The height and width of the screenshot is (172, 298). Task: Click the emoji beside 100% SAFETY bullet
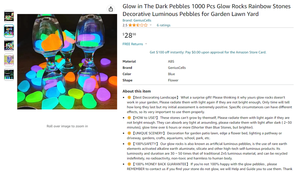(129, 144)
